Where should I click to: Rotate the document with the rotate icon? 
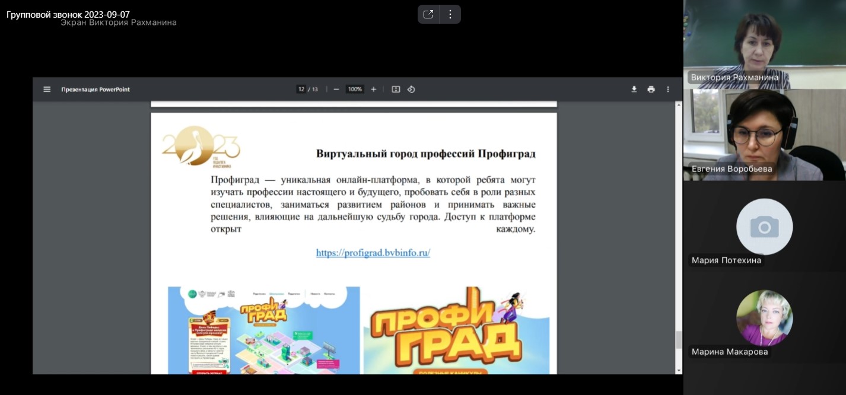pyautogui.click(x=411, y=90)
